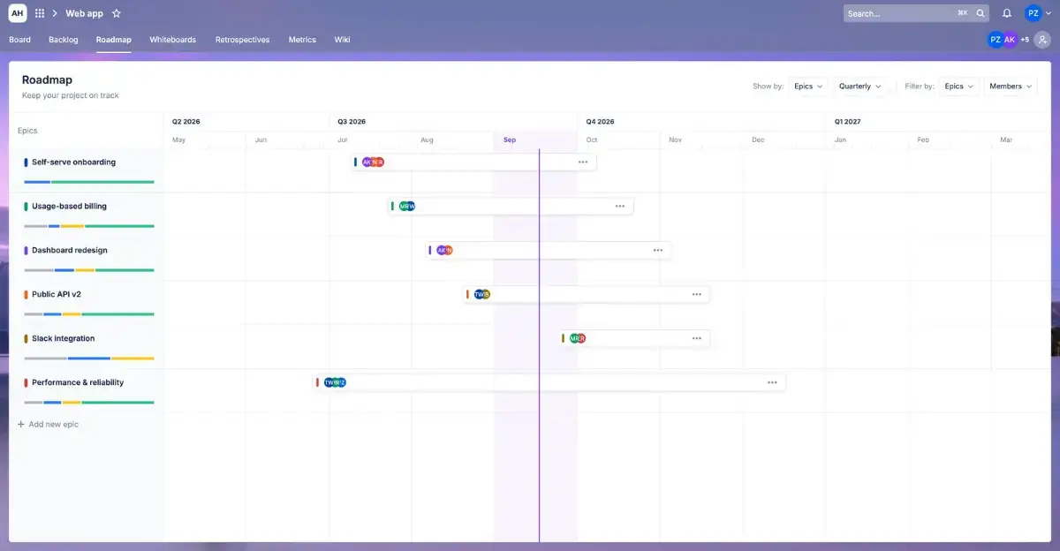
Task: Click the Q4 2026 quarter header
Action: 600,122
